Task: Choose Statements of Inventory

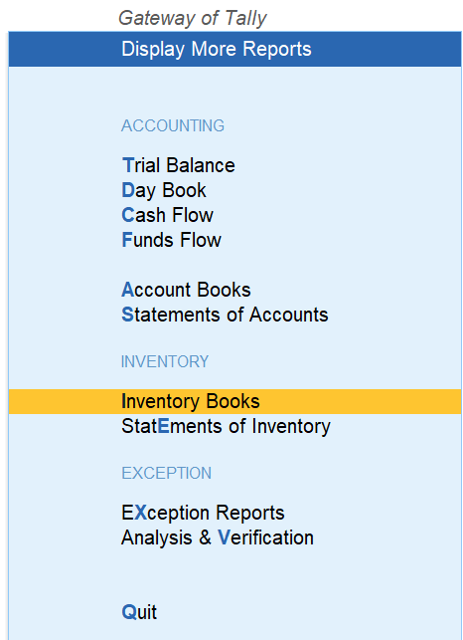Action: pyautogui.click(x=226, y=427)
